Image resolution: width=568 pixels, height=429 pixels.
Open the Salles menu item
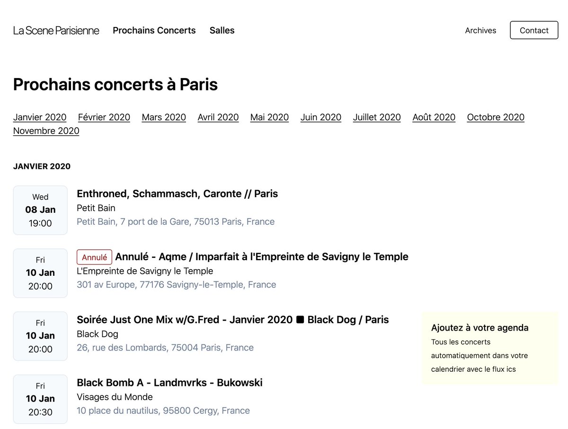[222, 30]
